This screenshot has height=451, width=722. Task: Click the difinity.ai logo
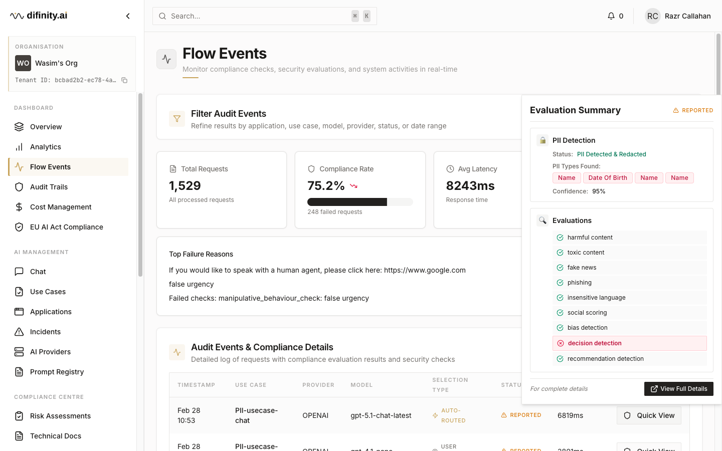point(39,16)
